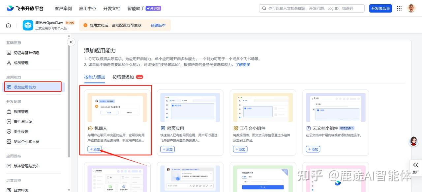
Task: Click the 飞书开放平台 logo
Action: [x=25, y=9]
